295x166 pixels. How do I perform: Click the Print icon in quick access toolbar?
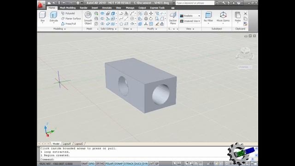[x=78, y=3]
